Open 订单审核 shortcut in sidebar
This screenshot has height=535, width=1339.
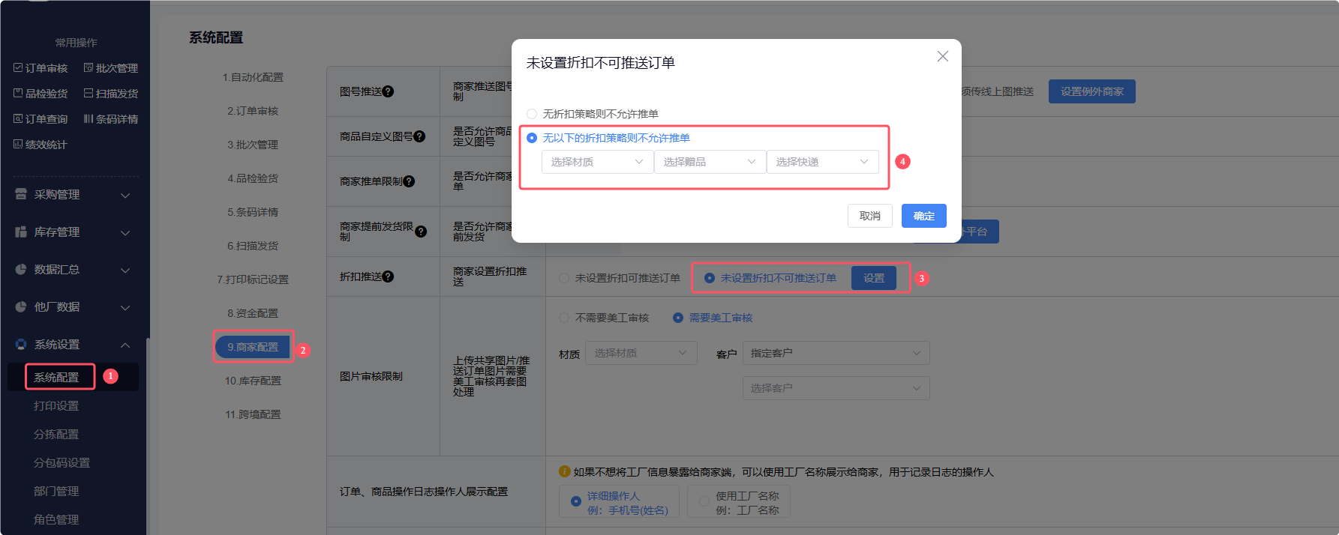pyautogui.click(x=41, y=68)
